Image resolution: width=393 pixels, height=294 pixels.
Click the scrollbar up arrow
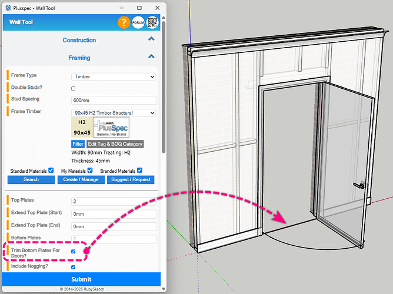(x=164, y=18)
